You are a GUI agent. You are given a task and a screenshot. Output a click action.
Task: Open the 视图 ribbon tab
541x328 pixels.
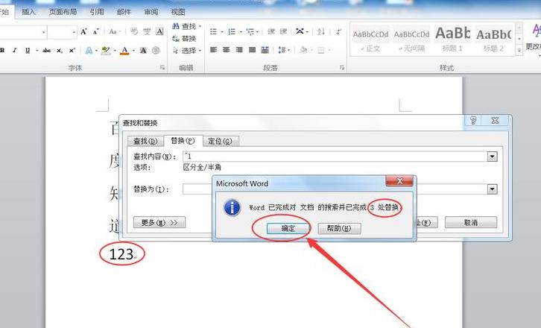tap(178, 12)
